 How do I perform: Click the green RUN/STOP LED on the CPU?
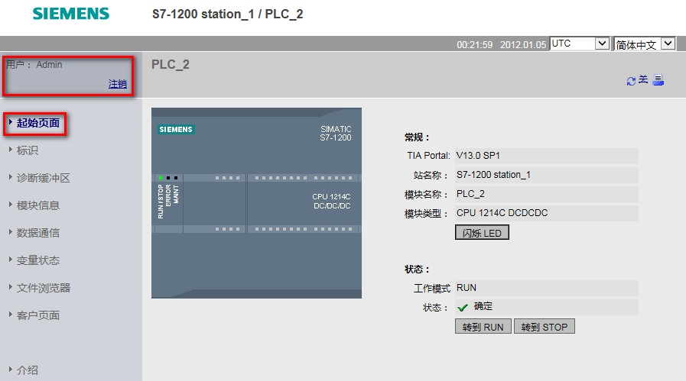[x=161, y=178]
